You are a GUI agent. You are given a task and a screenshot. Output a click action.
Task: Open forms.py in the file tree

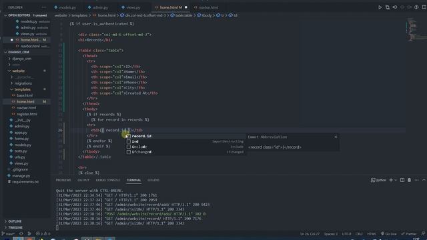pyautogui.click(x=21, y=139)
